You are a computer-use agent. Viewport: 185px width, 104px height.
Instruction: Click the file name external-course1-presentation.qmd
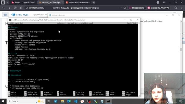tap(75, 23)
